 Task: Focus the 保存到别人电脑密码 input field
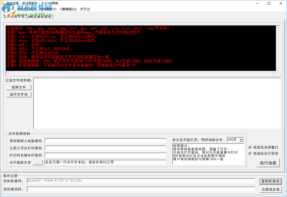[105, 141]
